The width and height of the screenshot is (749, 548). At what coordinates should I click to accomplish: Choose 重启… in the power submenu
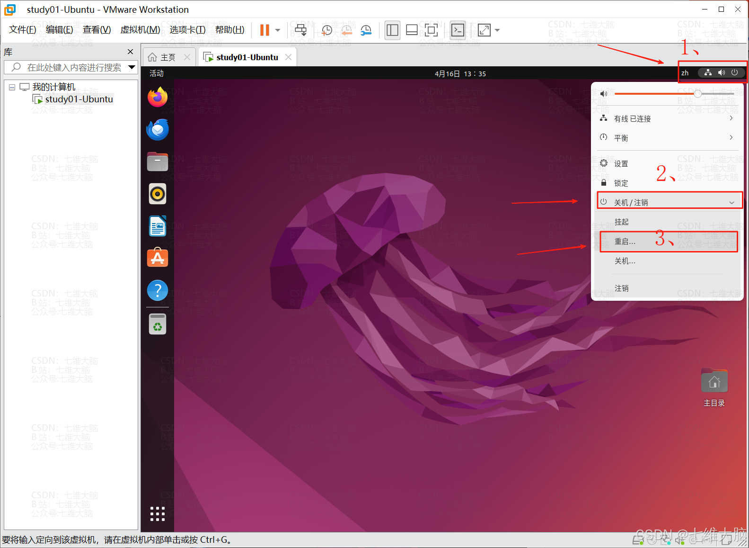click(x=667, y=241)
